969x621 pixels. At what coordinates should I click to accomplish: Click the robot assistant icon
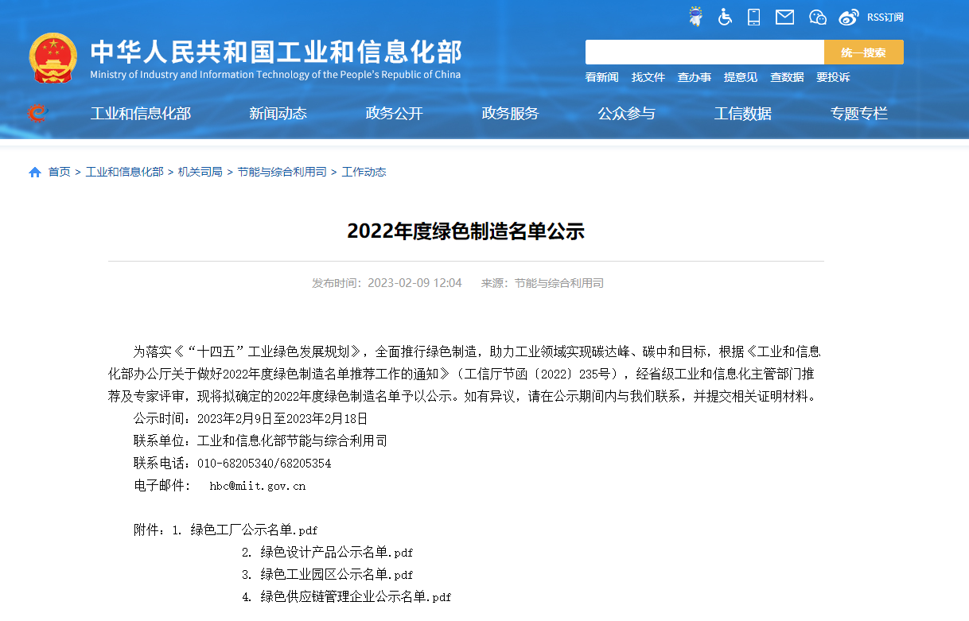695,16
